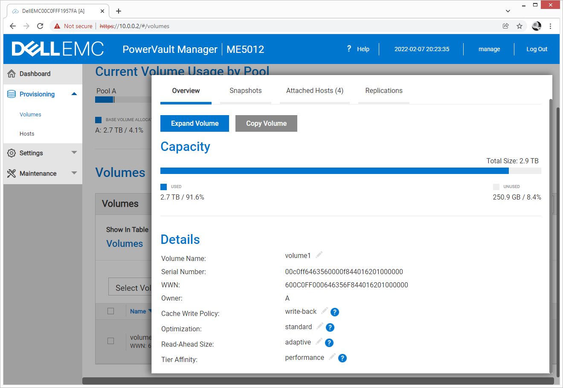Open help tooltip for Optimization setting
The image size is (563, 388).
point(330,327)
